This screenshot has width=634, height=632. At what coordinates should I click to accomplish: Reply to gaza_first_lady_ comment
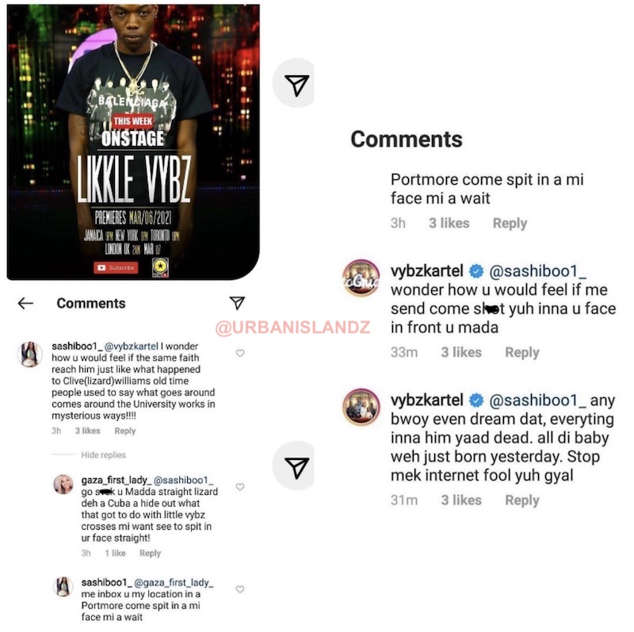tap(150, 553)
